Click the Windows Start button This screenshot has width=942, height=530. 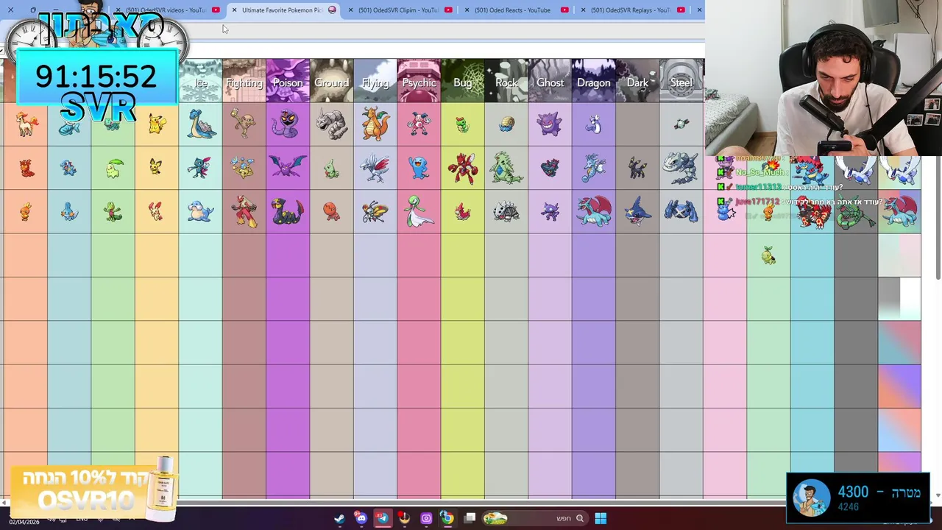click(601, 518)
